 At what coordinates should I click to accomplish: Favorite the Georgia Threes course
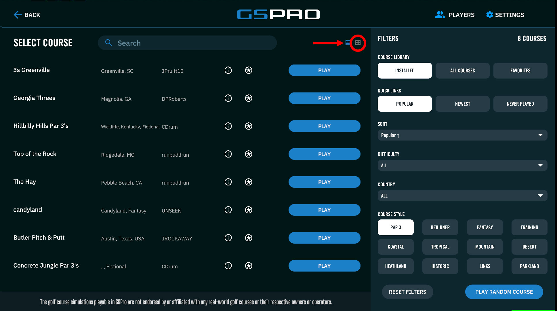[249, 98]
